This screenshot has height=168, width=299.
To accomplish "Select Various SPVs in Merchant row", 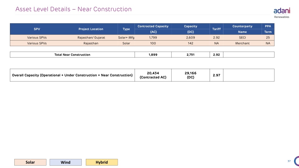I will (37, 43).
